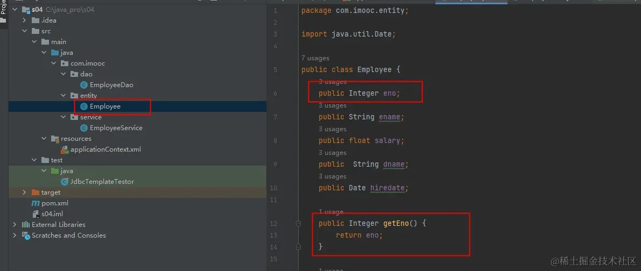Click the fold end marker on line 14
This screenshot has height=271, width=641.
(298, 247)
